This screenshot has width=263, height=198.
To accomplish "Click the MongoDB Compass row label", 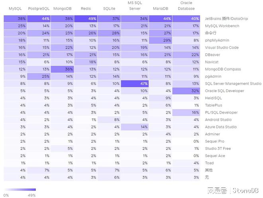I will [x=223, y=69].
